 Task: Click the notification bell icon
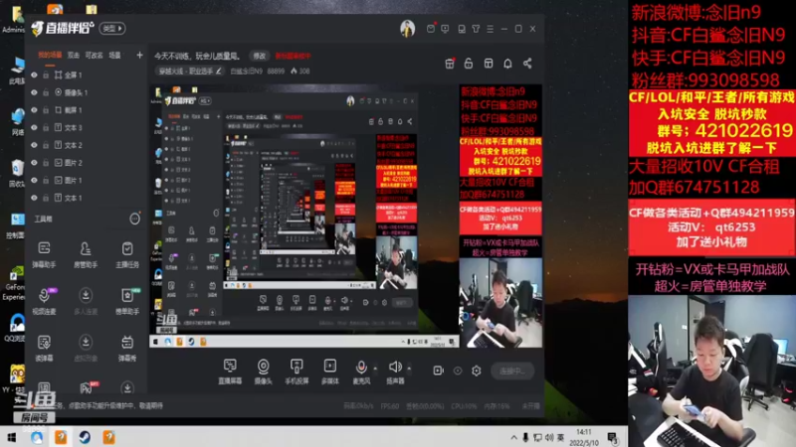pos(507,64)
